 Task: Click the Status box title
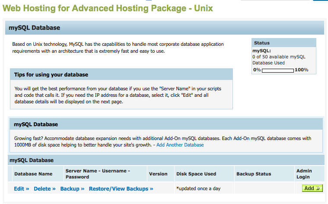click(x=262, y=43)
